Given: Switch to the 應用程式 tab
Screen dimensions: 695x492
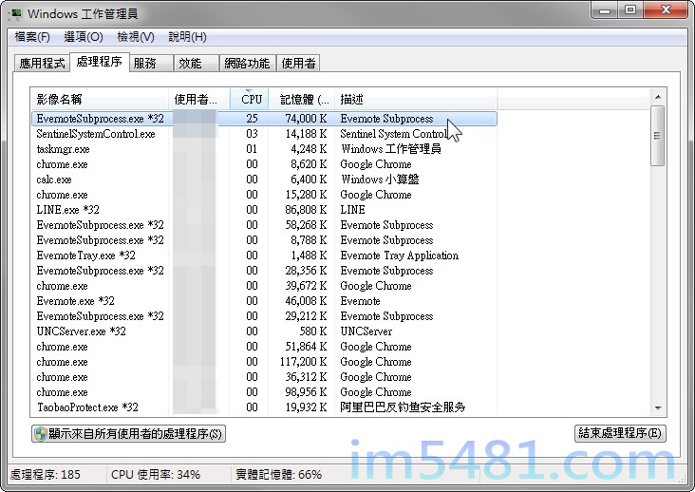Looking at the screenshot, I should (42, 64).
